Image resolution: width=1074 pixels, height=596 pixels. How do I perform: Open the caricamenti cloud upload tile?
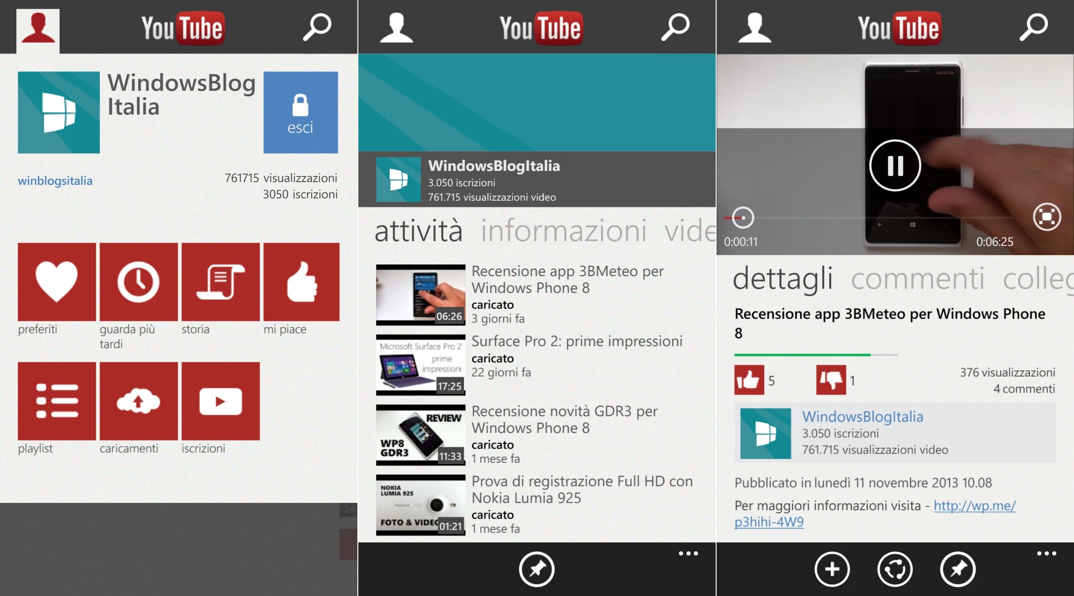coord(139,401)
